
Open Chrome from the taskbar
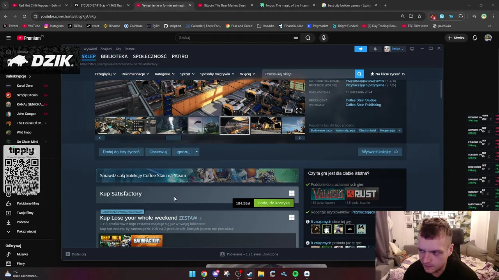click(204, 274)
